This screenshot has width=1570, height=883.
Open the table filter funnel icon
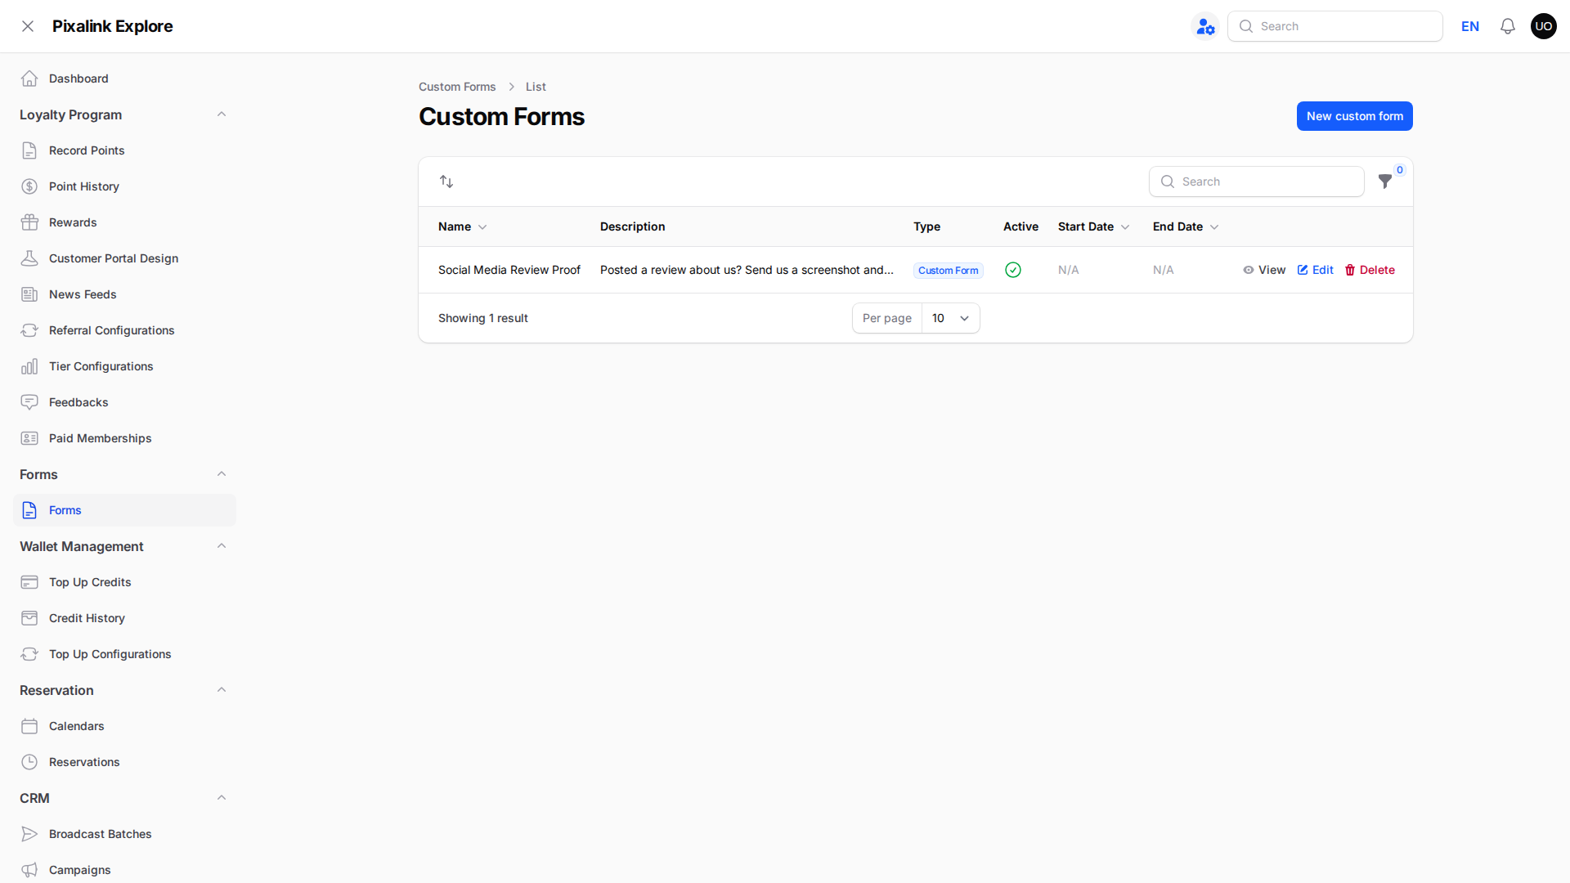pos(1385,182)
